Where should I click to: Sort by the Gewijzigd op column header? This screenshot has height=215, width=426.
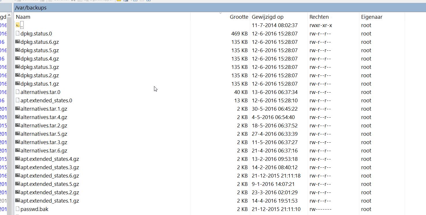(x=279, y=17)
